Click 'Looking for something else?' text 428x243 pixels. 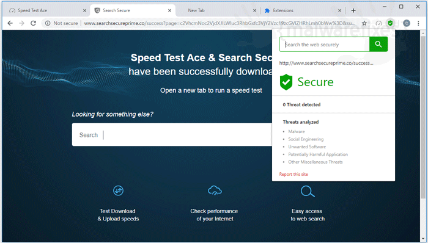(113, 114)
